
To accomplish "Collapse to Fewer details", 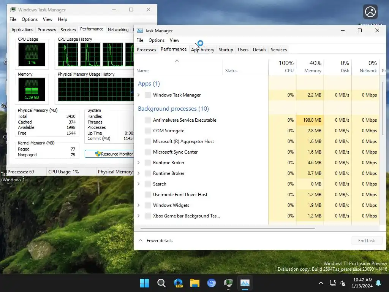I will click(155, 241).
